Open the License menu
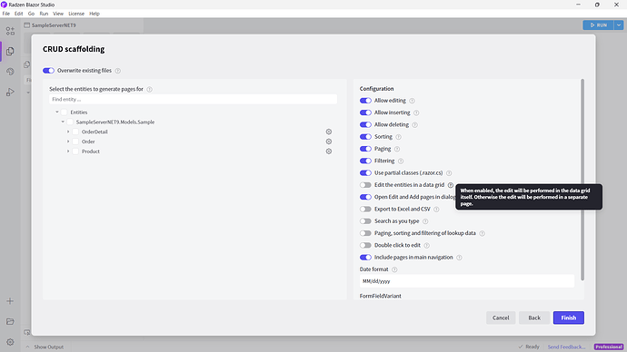The width and height of the screenshot is (627, 352). tap(76, 14)
